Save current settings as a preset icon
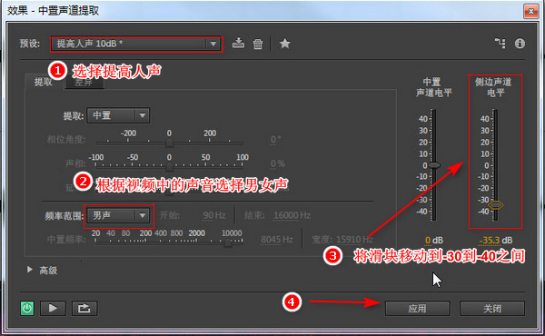The image size is (545, 336). (x=238, y=43)
